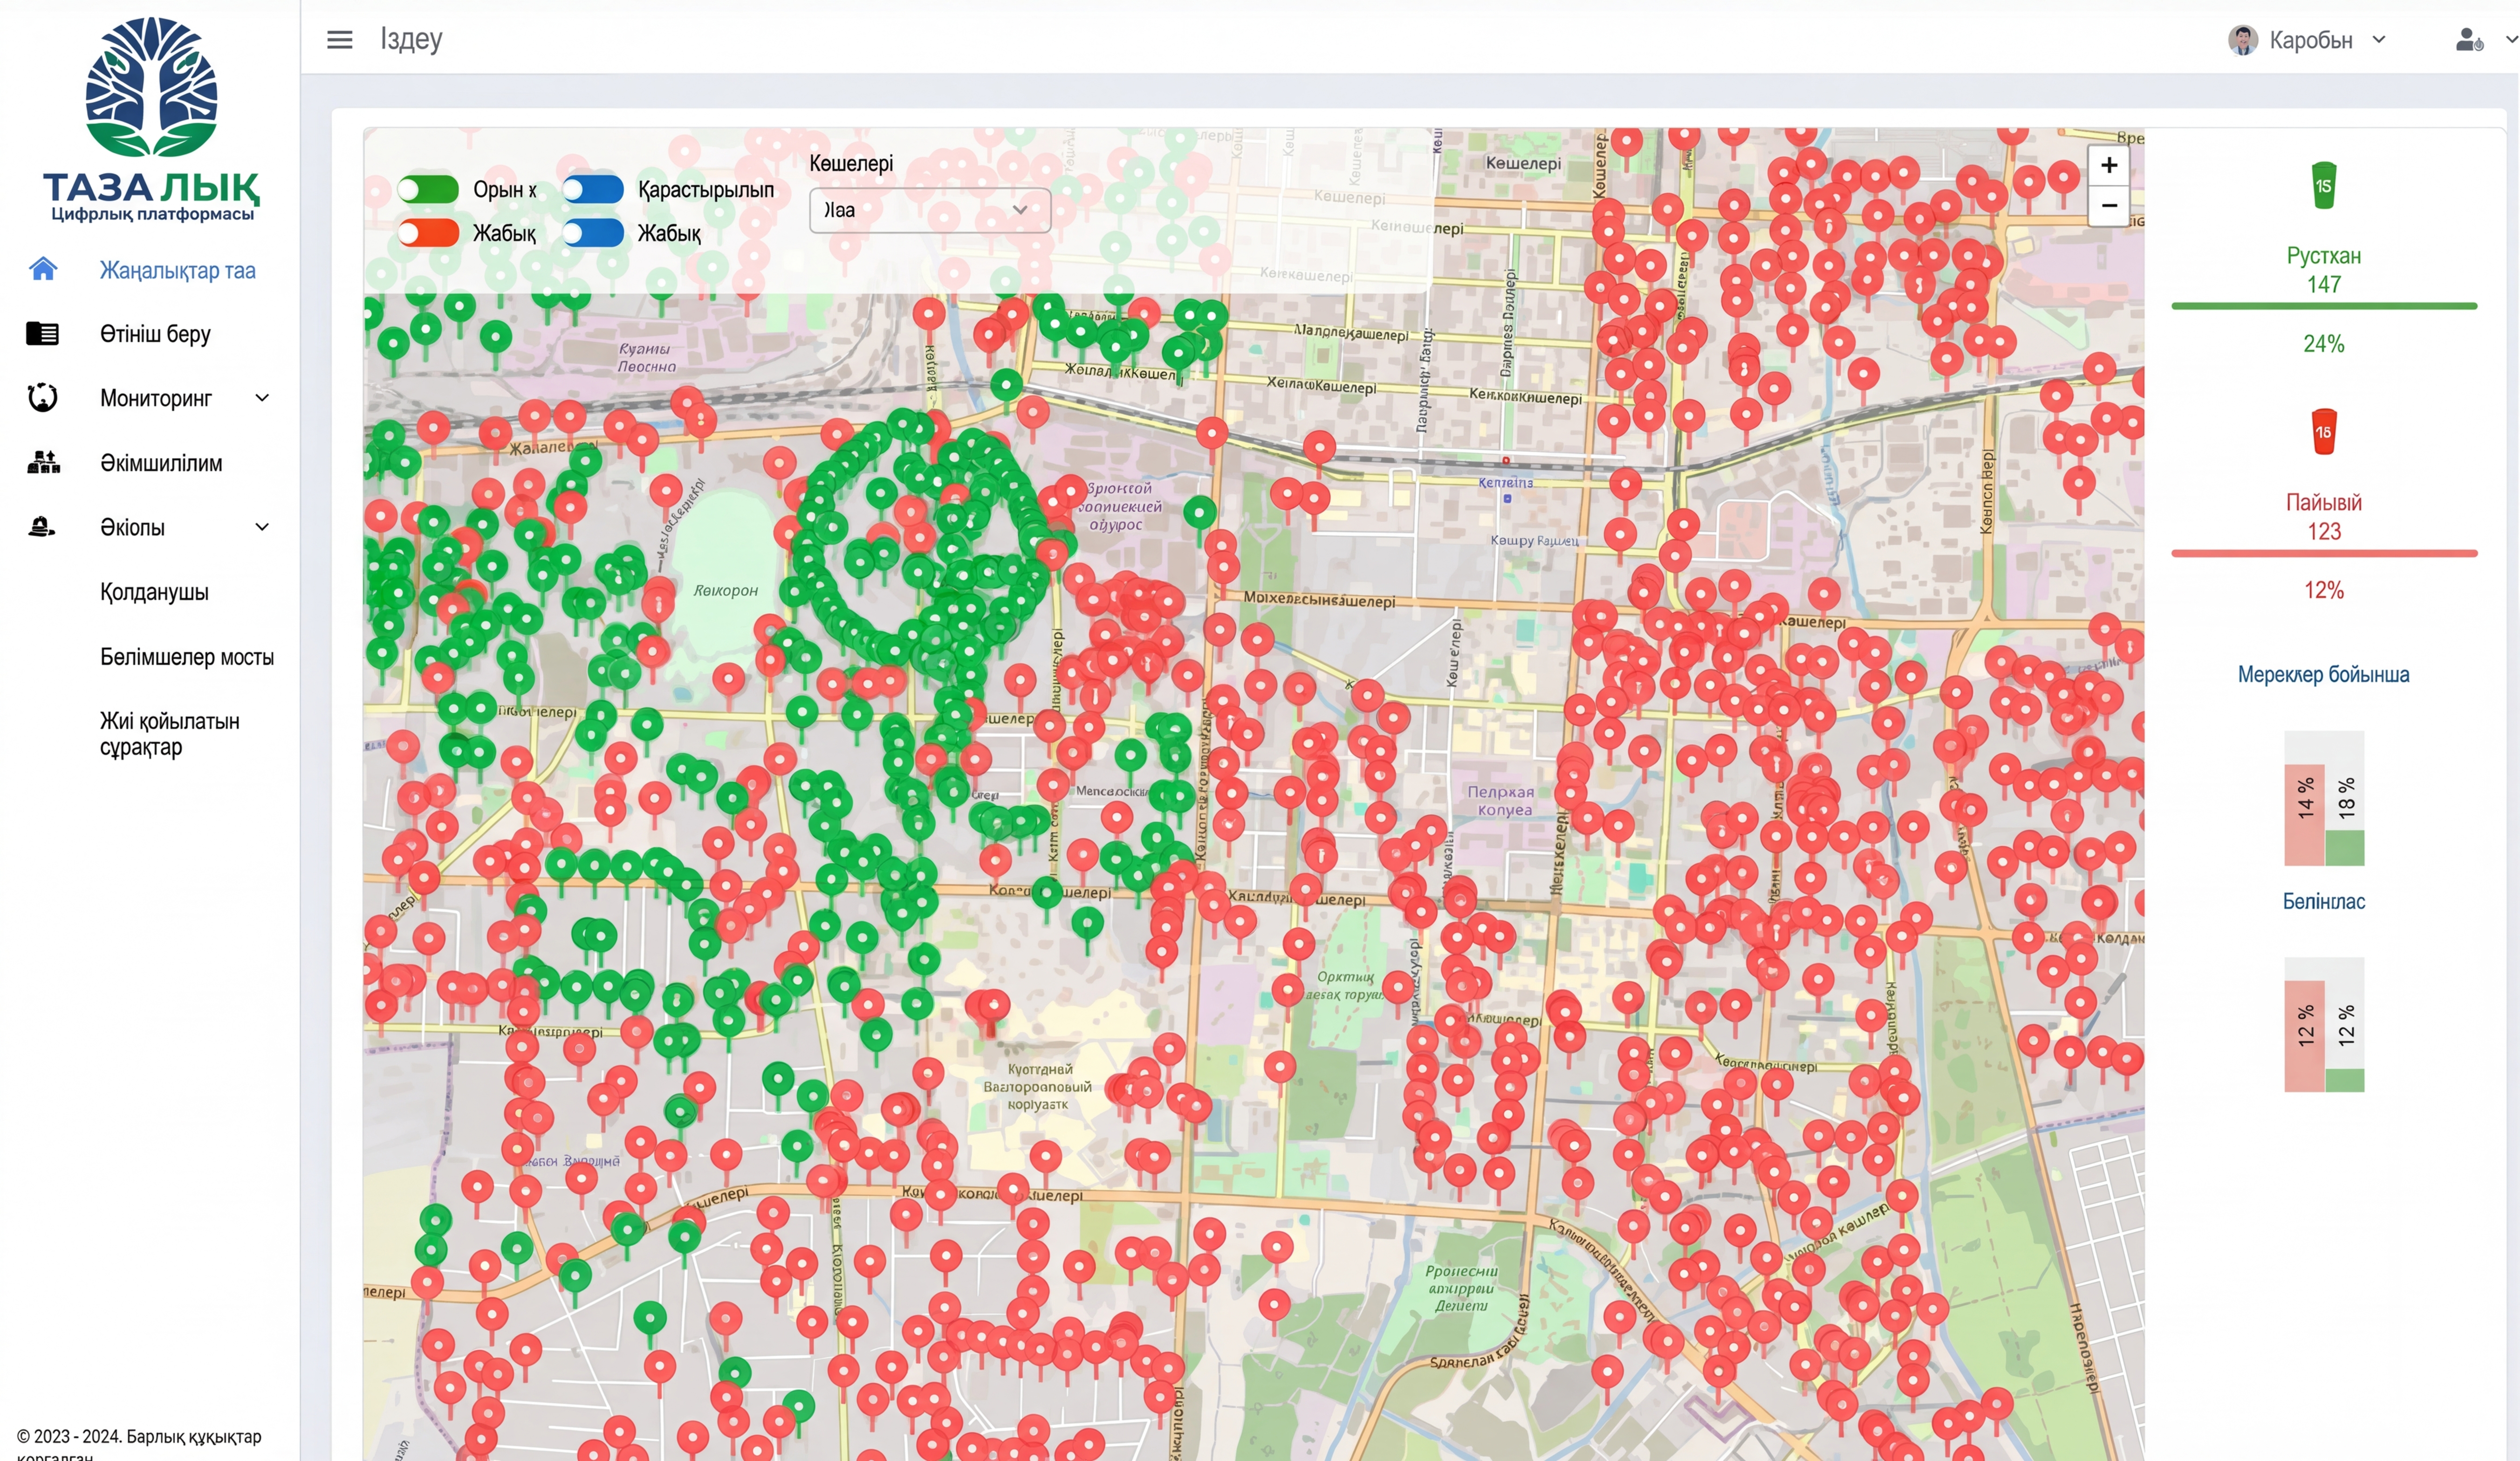Open the Көшелері dropdown
The image size is (2520, 1461).
point(929,210)
